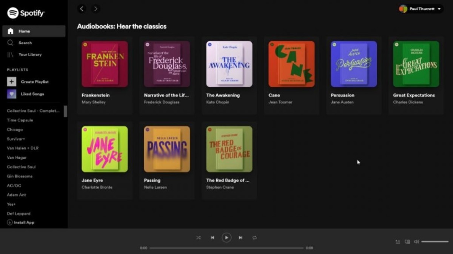Connect to a device
This screenshot has width=453, height=254.
pos(407,242)
